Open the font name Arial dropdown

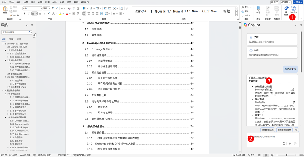point(41,9)
